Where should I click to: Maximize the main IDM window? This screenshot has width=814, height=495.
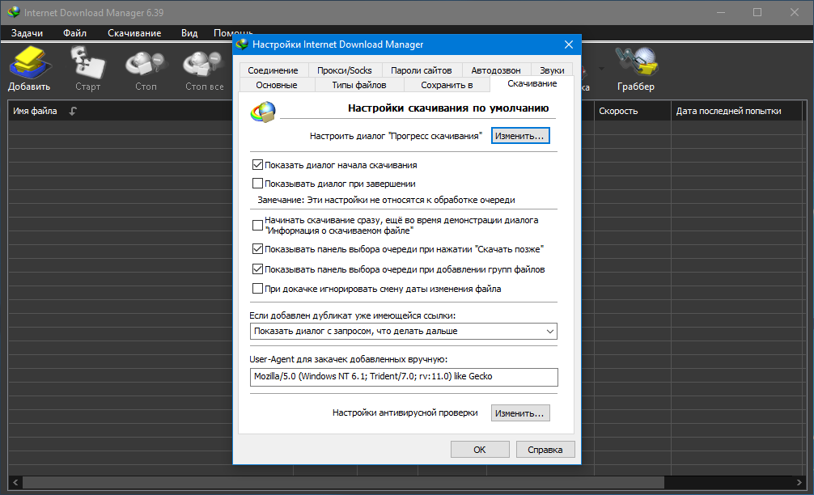click(757, 12)
